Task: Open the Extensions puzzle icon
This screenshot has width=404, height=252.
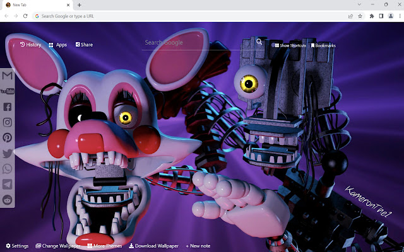Action: 372,16
